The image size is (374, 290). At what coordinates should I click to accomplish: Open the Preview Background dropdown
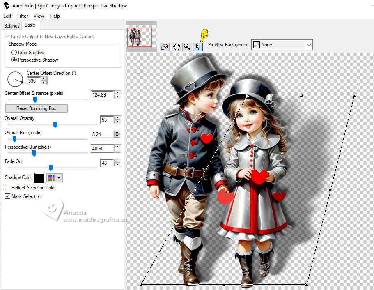point(282,45)
